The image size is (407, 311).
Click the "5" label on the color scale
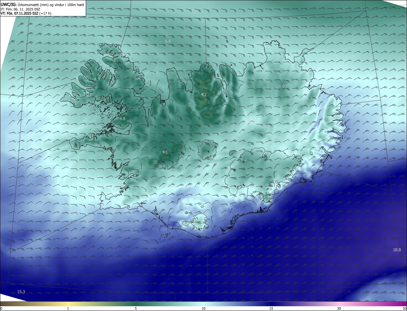click(x=136, y=308)
